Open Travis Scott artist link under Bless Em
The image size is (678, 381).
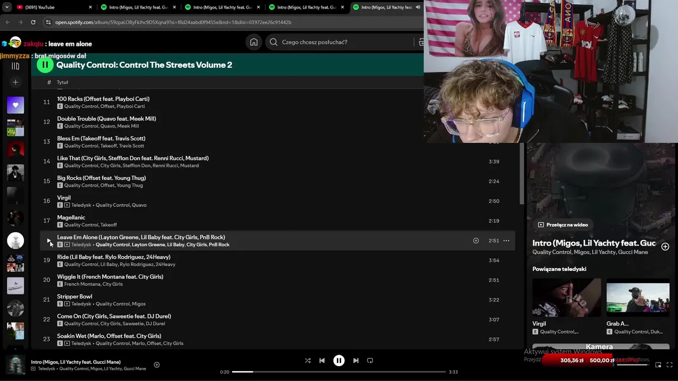131,146
